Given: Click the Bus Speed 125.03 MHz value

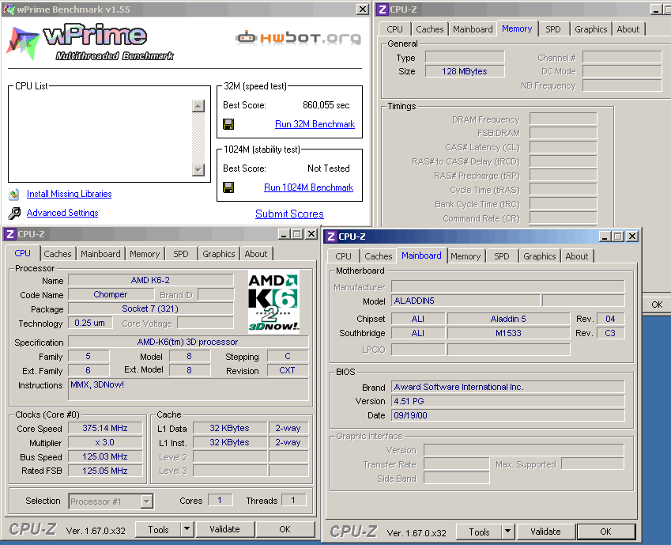Looking at the screenshot, I should [x=105, y=456].
